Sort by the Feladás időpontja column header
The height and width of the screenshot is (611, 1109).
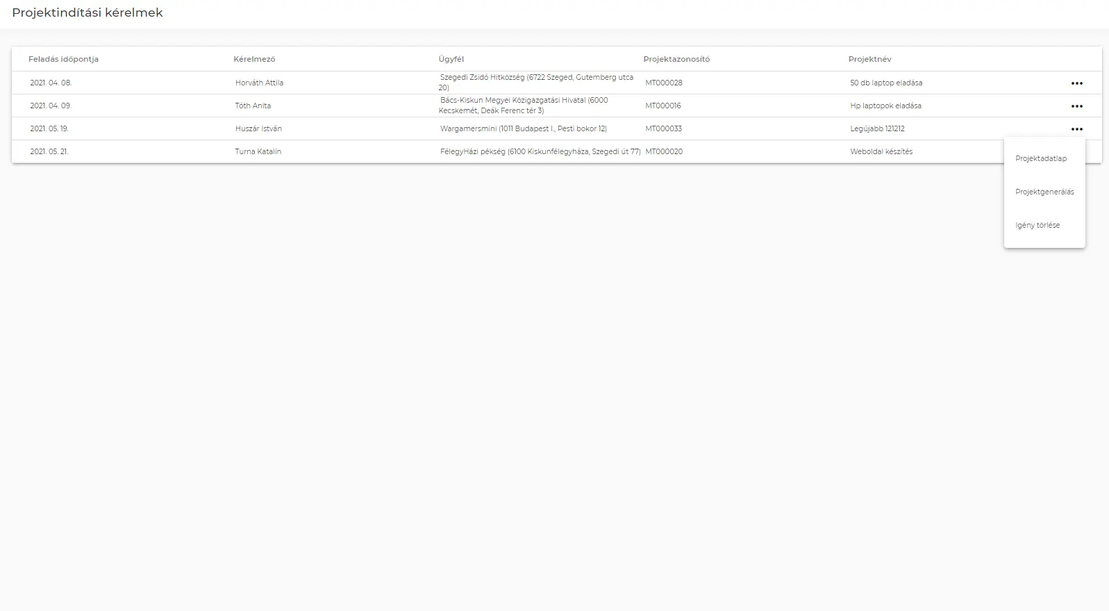[x=63, y=60]
